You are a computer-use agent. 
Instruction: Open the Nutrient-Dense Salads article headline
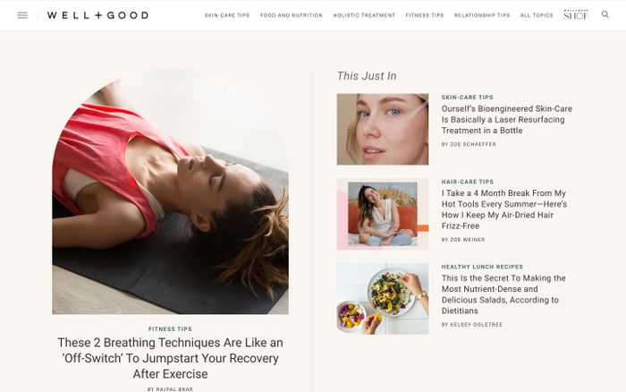503,294
